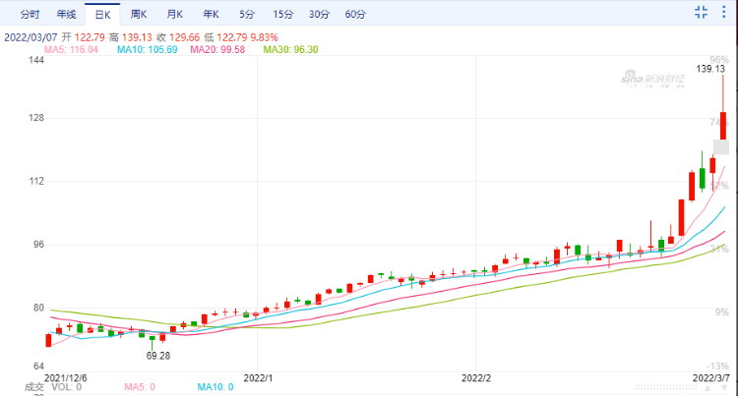Click the 2022/1 date axis label

point(257,377)
